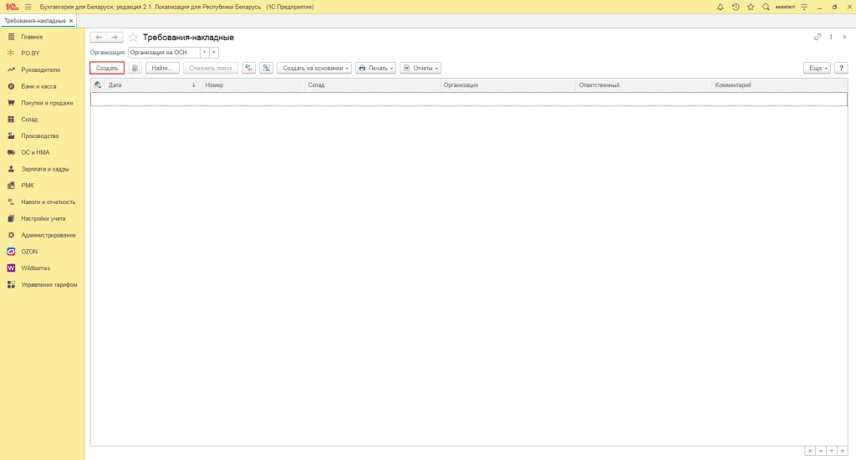This screenshot has height=460, width=856.
Task: Open the service settings menu icon
Action: 804,7
